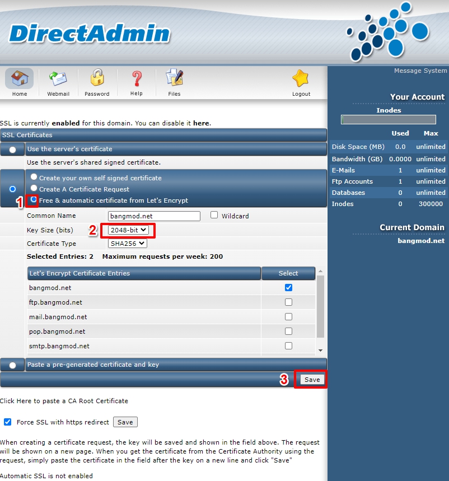Select Paste a pre-generated certificate radio
Viewport: 449px width, 481px height.
click(x=12, y=365)
